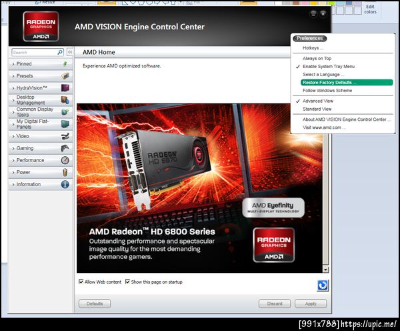Click Edit colors in Paint window
The width and height of the screenshot is (400, 331).
pos(370,9)
